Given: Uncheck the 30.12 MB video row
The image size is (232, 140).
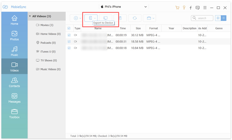Looking at the screenshot, I should tap(69, 35).
